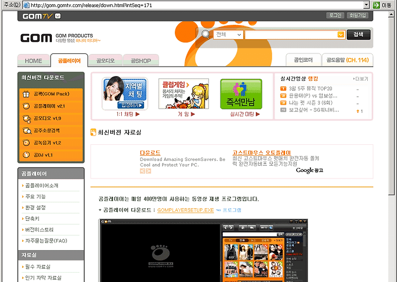The height and width of the screenshot is (282, 397).
Task: Open the 고스트마우스 오토플레이 ad link
Action: 261,153
